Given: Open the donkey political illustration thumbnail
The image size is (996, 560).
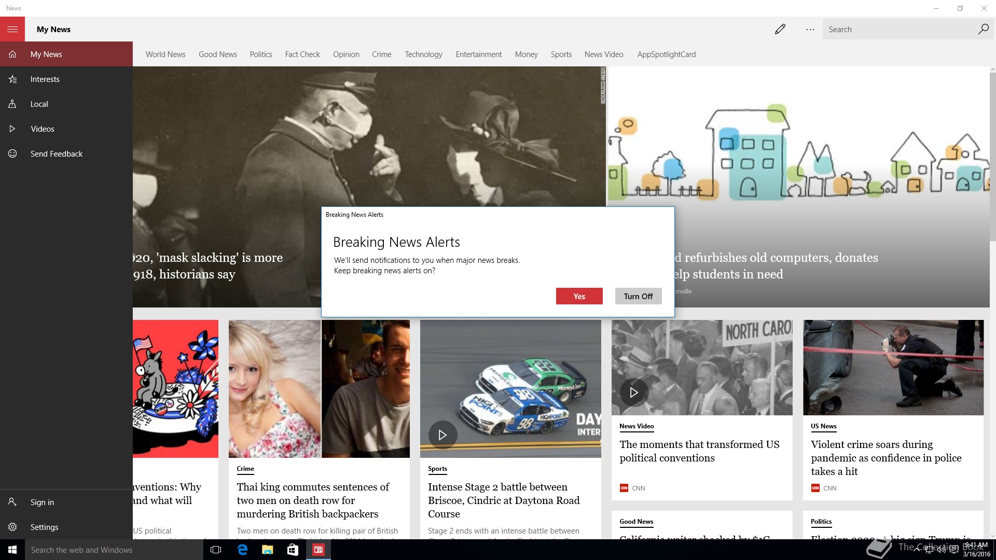Looking at the screenshot, I should point(175,389).
